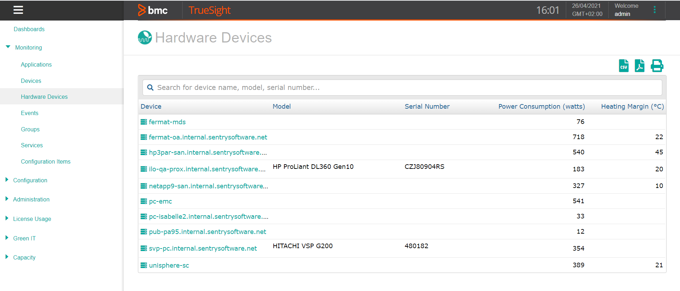This screenshot has width=680, height=291.
Task: Click the serial number 480182
Action: pyautogui.click(x=416, y=246)
